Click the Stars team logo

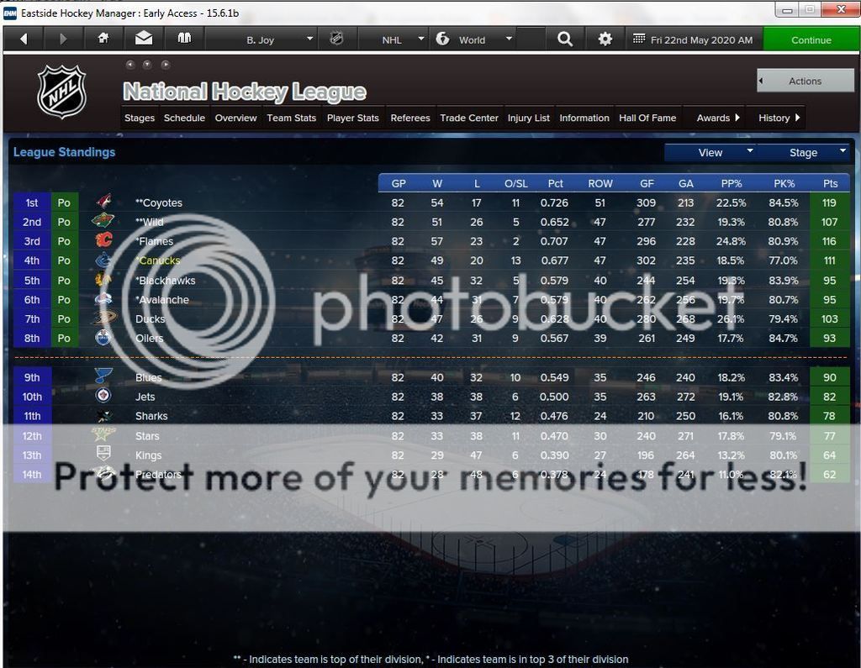point(103,434)
